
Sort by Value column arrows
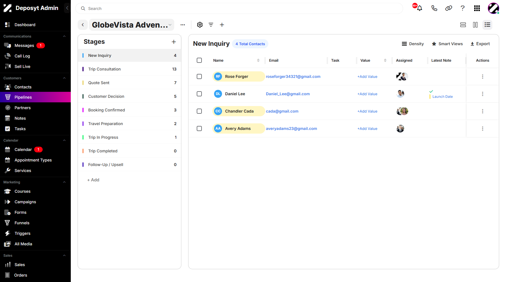pos(385,60)
